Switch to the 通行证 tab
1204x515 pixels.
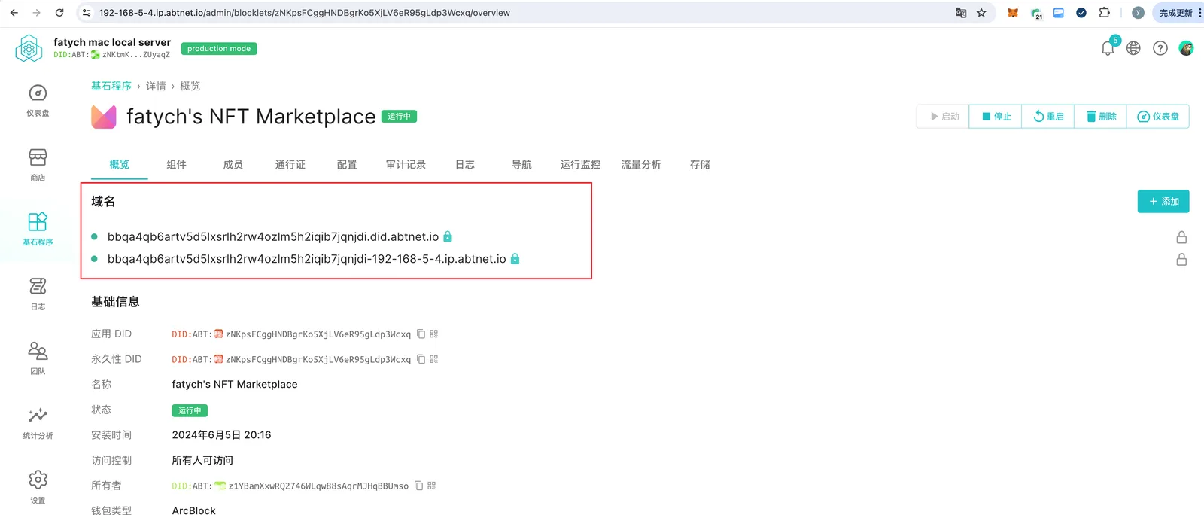[290, 164]
